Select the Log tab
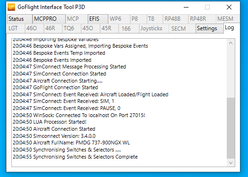The width and height of the screenshot is (248, 177). (232, 28)
